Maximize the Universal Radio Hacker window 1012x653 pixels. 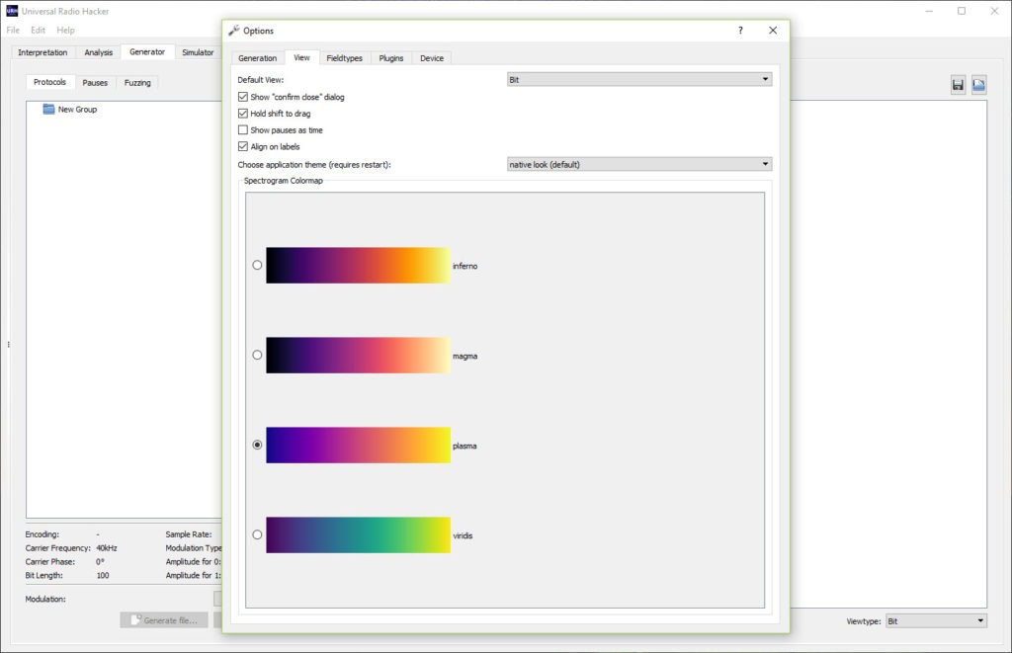pyautogui.click(x=962, y=11)
